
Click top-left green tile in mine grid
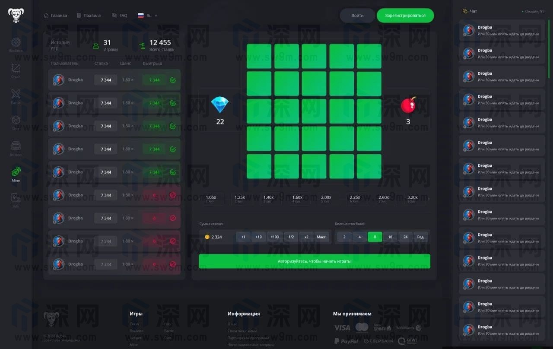coord(259,56)
